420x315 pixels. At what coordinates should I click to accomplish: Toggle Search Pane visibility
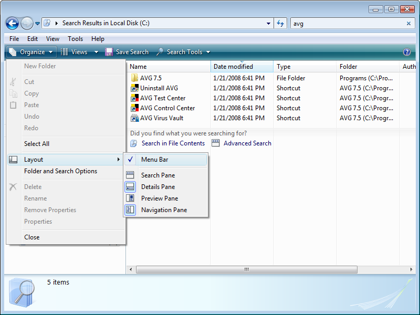[165, 175]
